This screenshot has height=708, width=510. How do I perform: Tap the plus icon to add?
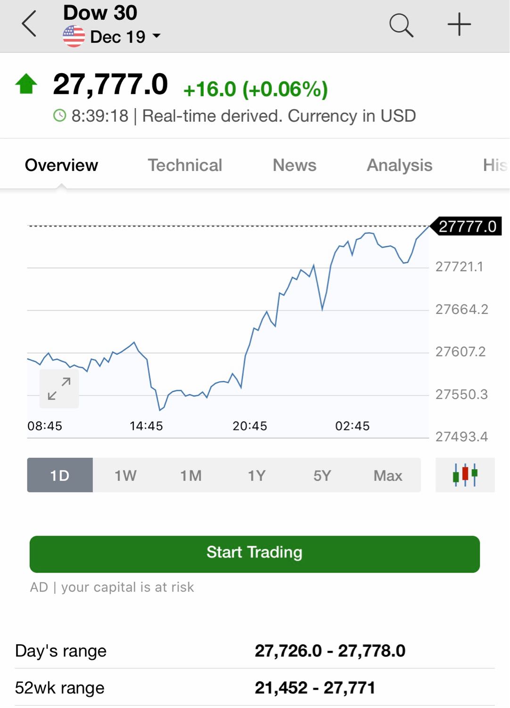coord(459,25)
